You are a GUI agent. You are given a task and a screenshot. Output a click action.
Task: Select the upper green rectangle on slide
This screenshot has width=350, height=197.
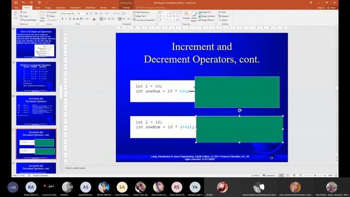point(237,92)
